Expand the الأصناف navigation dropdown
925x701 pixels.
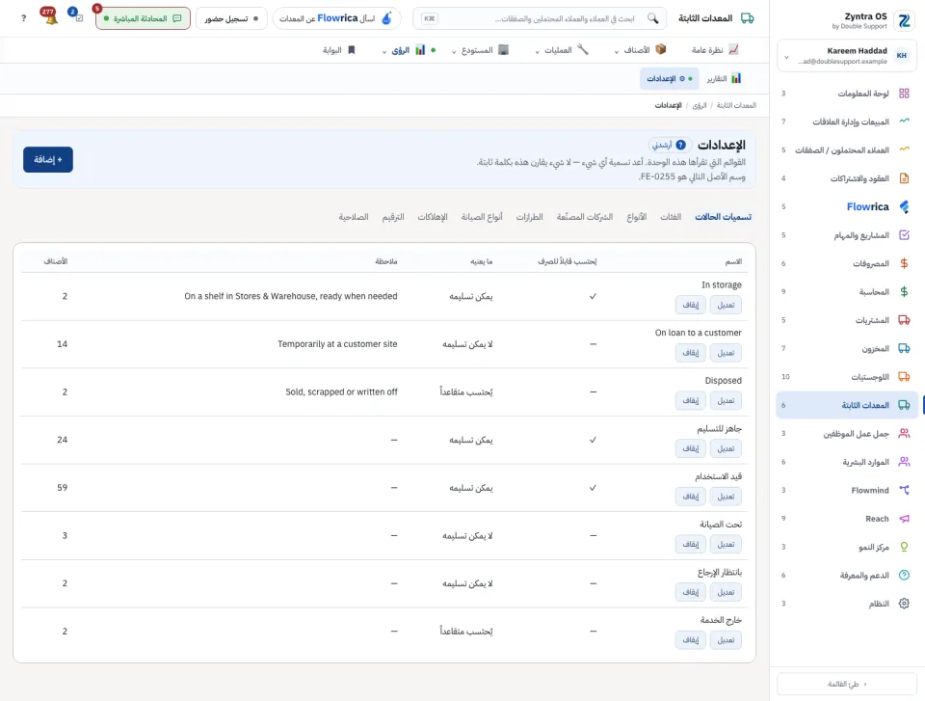(640, 50)
